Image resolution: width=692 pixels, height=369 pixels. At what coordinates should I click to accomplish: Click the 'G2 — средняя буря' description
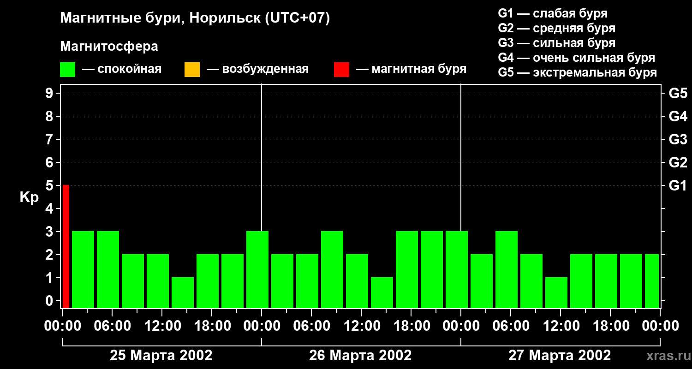coord(557,28)
